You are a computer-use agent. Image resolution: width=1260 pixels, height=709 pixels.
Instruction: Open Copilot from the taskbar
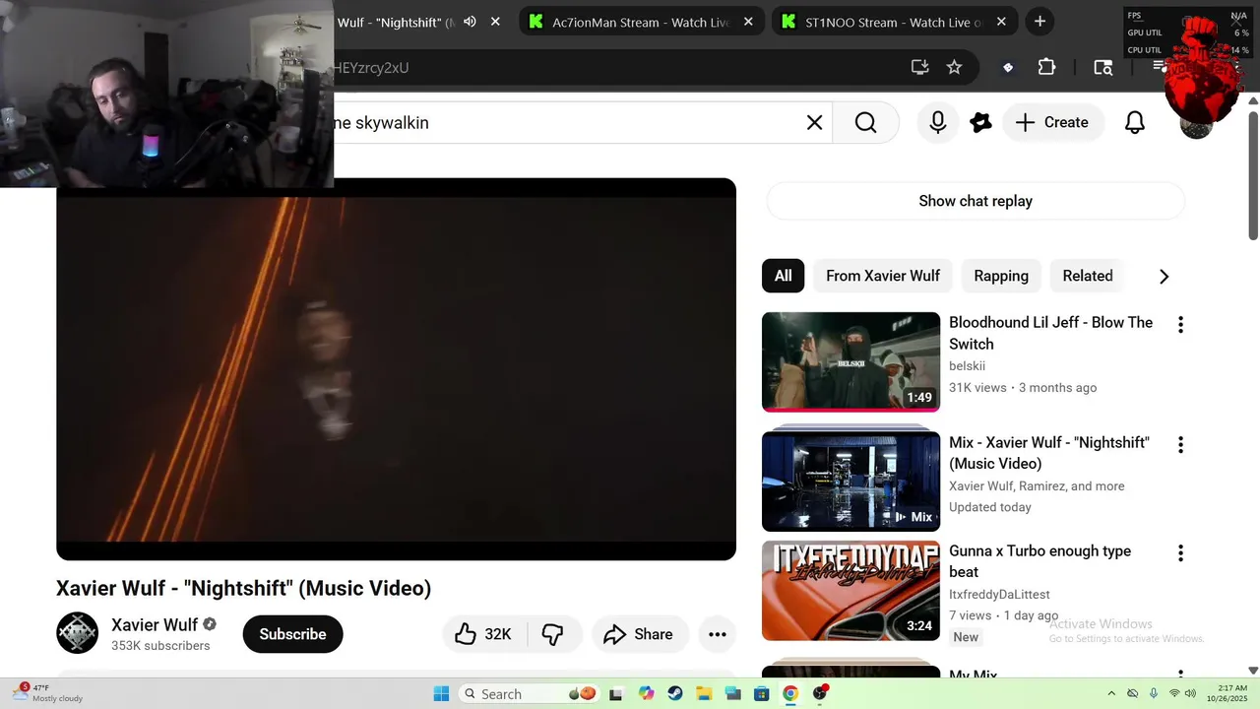click(x=646, y=693)
